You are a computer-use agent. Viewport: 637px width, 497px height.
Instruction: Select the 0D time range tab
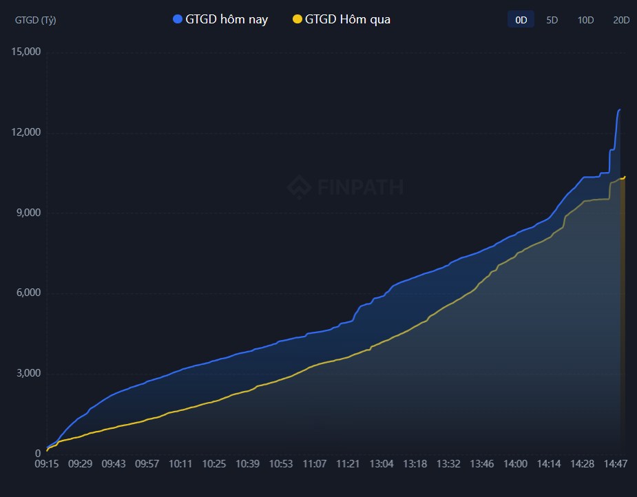pyautogui.click(x=521, y=20)
